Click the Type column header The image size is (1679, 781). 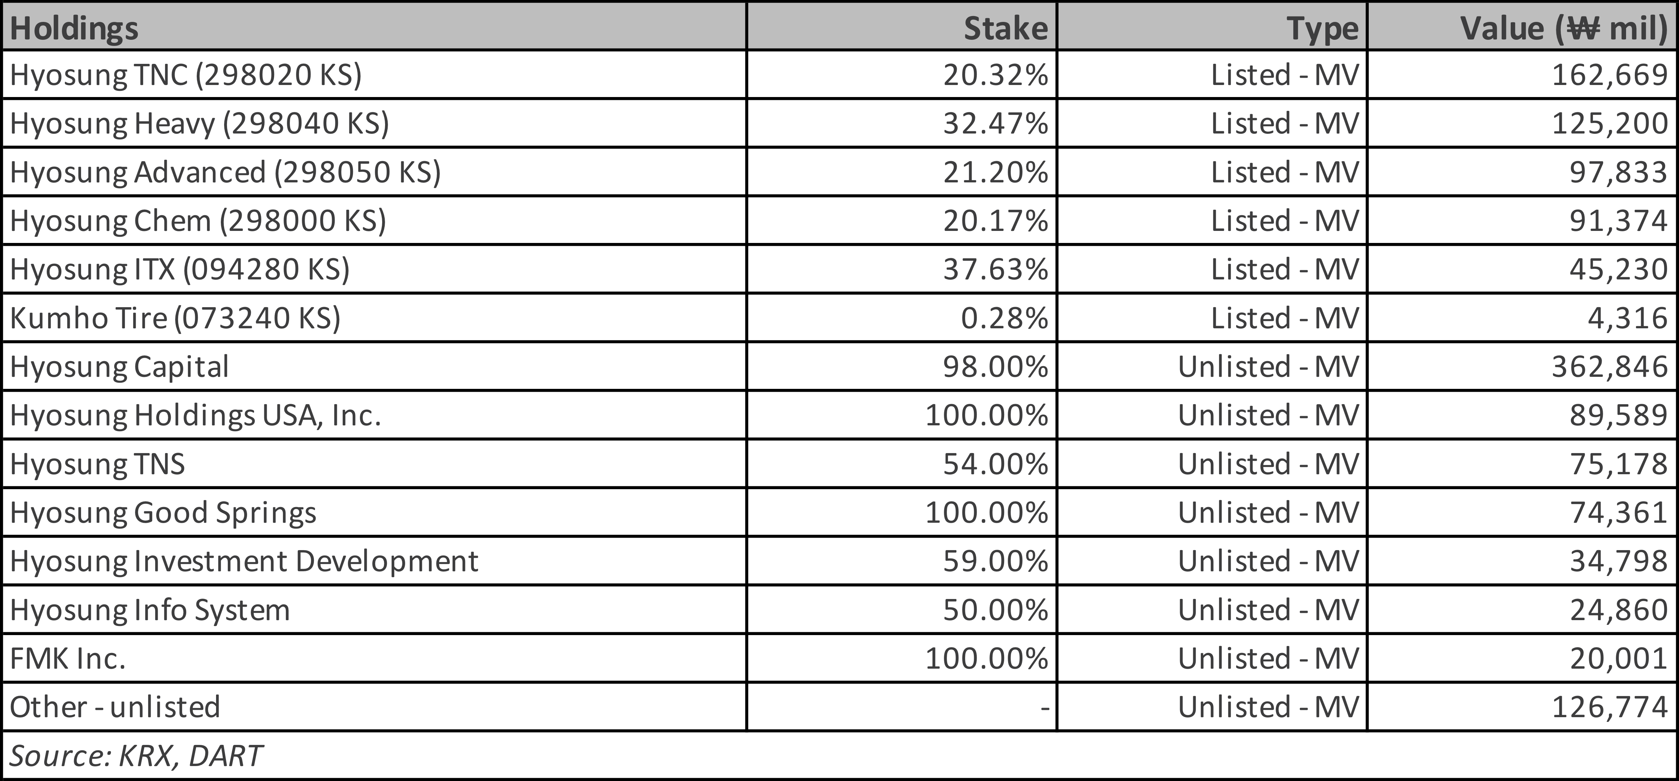(1322, 29)
